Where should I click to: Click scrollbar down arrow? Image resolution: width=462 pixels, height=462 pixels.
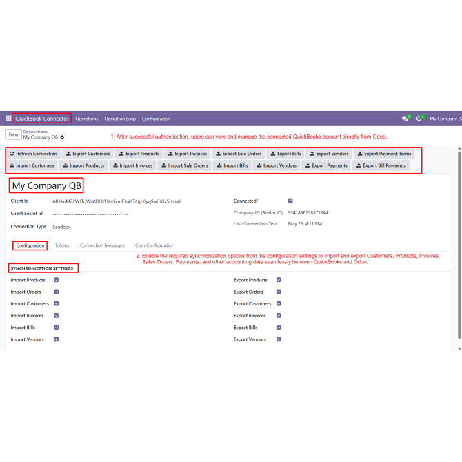[x=459, y=348]
